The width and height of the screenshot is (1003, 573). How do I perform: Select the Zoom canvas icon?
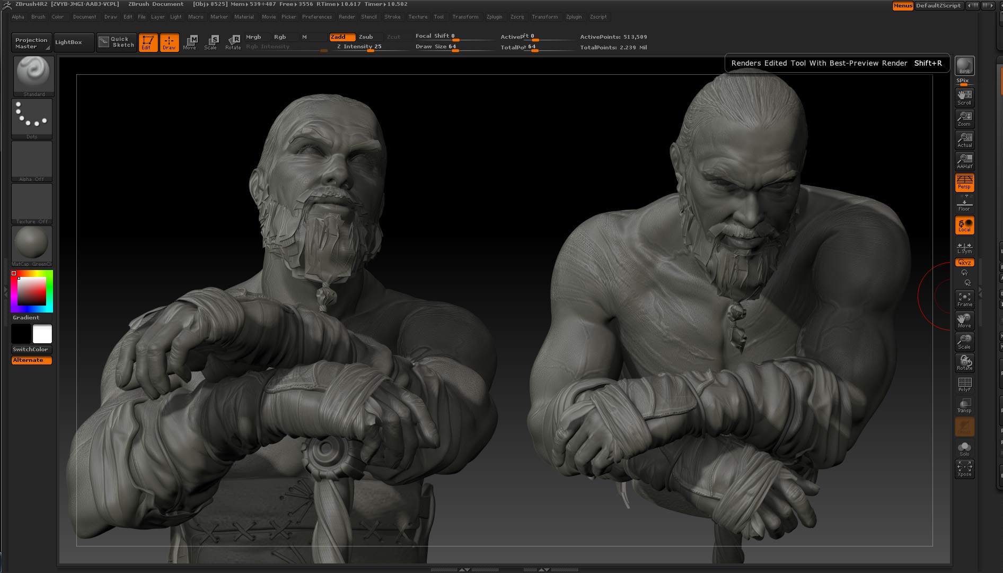tap(964, 119)
